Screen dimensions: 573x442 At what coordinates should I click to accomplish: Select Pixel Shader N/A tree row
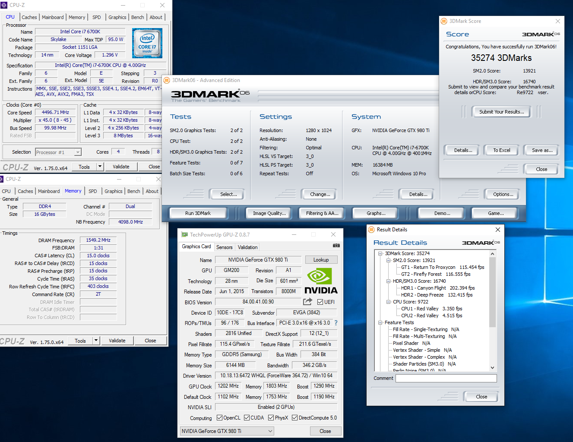[x=412, y=343]
